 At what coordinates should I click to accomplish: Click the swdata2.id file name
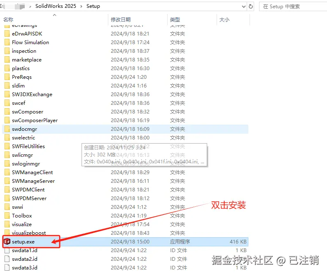pyautogui.click(x=25, y=259)
